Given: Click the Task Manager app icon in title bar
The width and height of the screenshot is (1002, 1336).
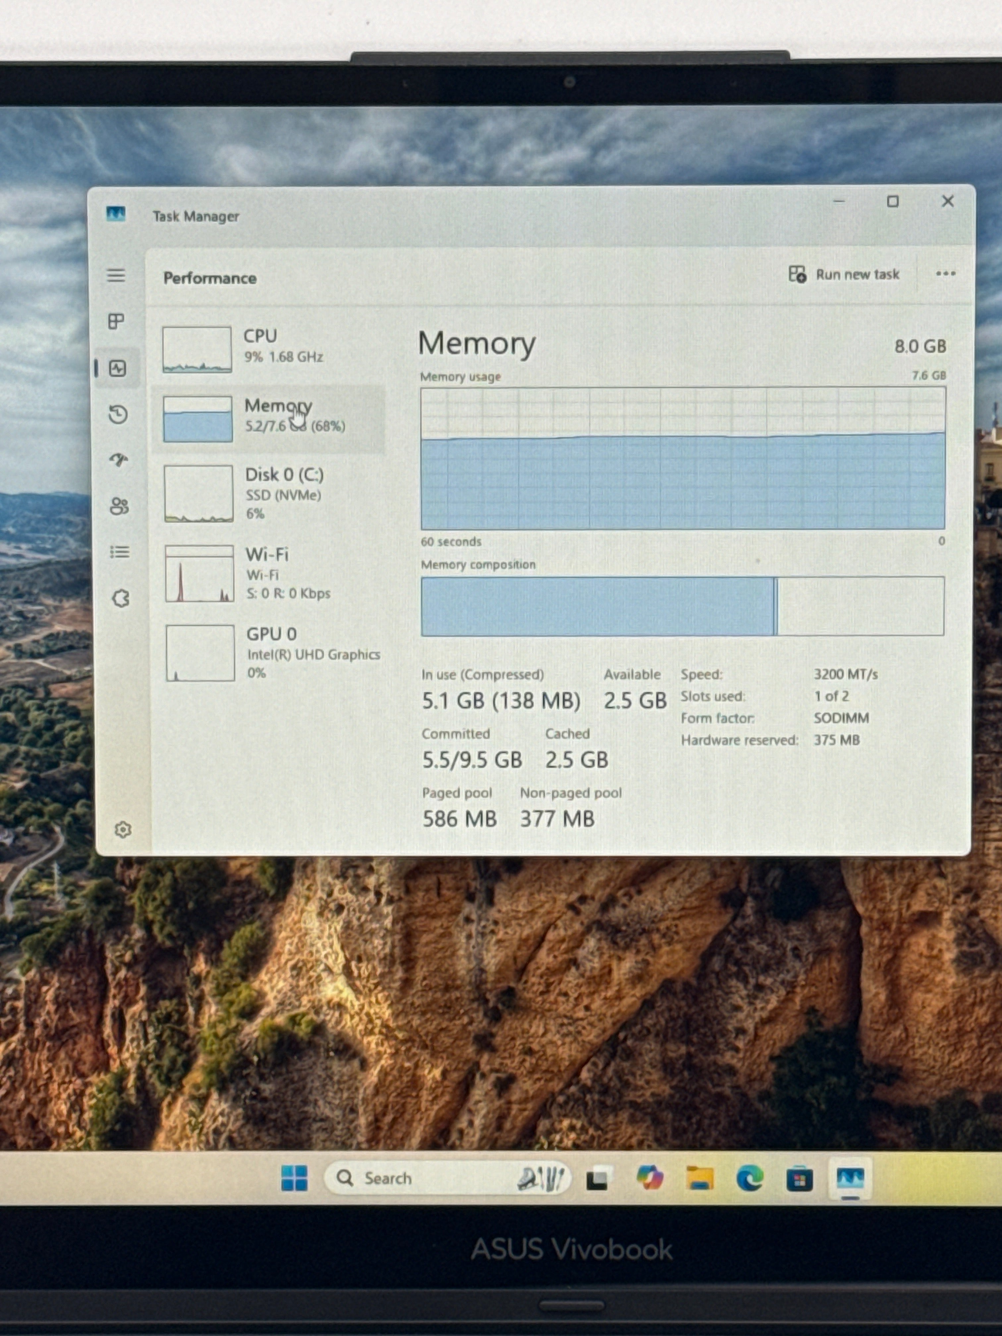Looking at the screenshot, I should click(x=115, y=214).
